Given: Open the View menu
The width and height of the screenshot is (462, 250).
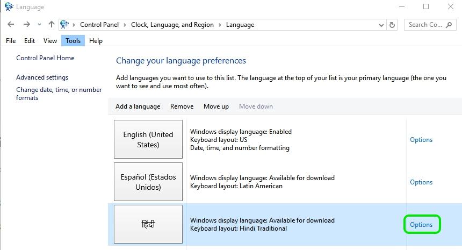Looking at the screenshot, I should [x=50, y=41].
